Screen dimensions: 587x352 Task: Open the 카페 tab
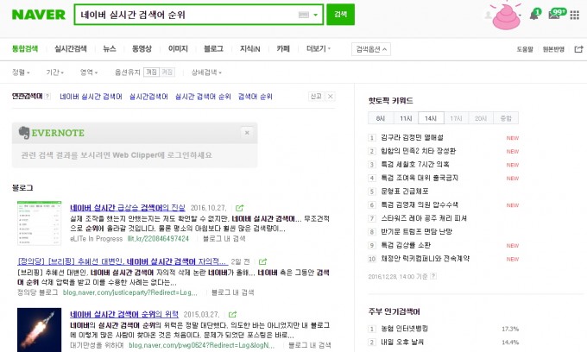283,48
